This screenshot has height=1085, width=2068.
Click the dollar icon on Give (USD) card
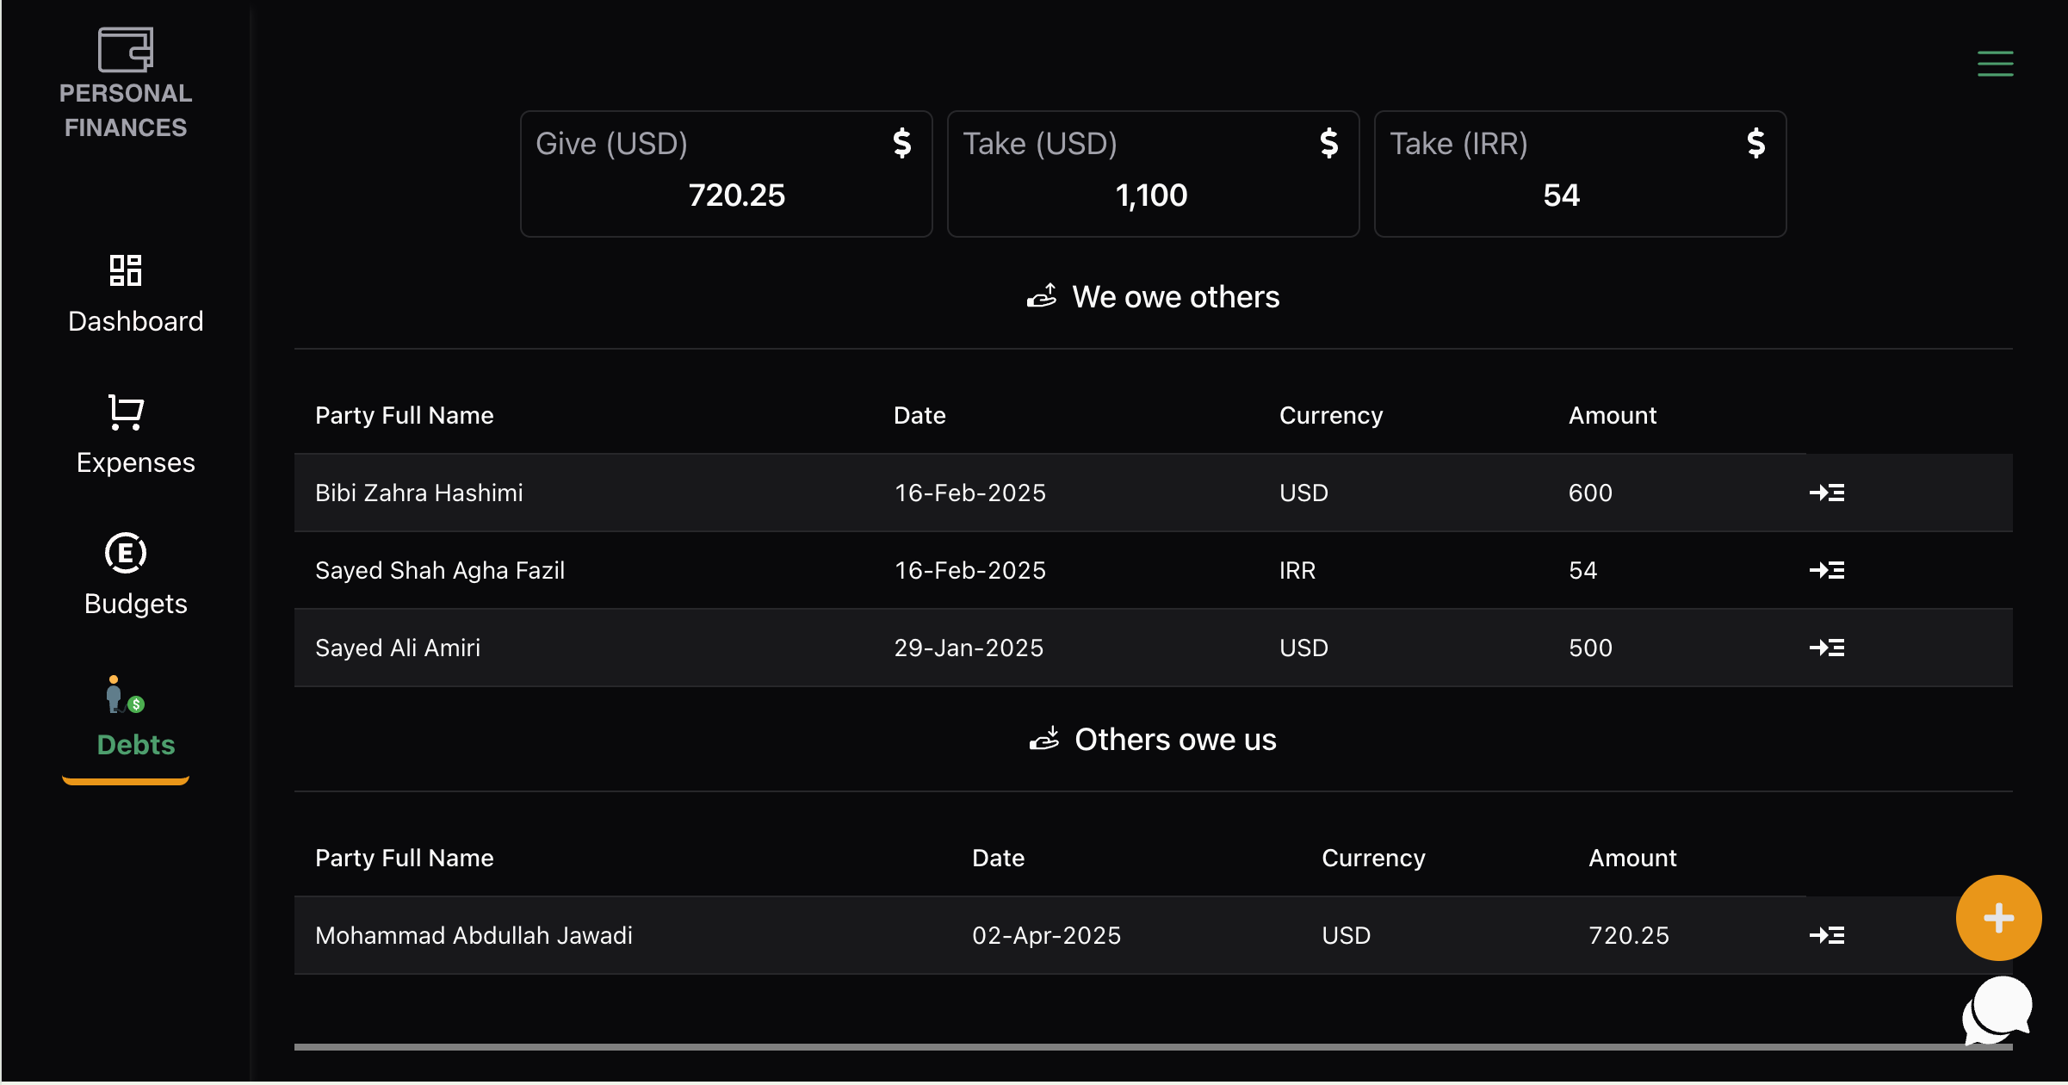pyautogui.click(x=901, y=144)
